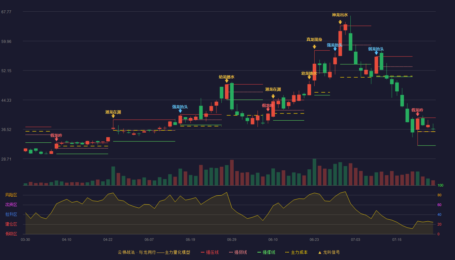Click the red 假龙吟 arrow near 06-10
Screen dimensions: 455x260
click(x=268, y=109)
